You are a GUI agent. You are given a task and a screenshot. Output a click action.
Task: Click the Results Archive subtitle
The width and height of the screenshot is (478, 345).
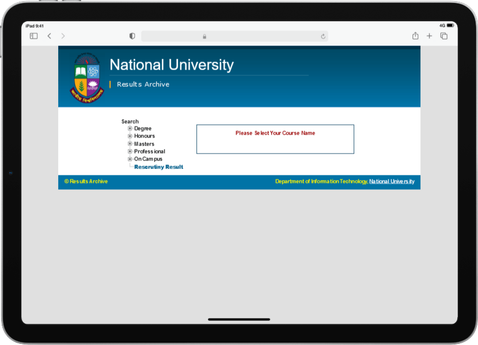143,85
